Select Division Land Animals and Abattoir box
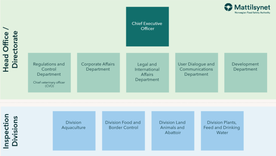276x156 pixels. pyautogui.click(x=173, y=131)
